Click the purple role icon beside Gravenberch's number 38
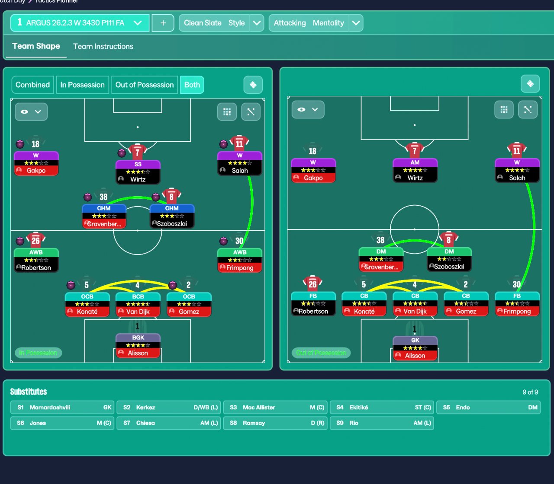554x484 pixels. click(x=88, y=197)
